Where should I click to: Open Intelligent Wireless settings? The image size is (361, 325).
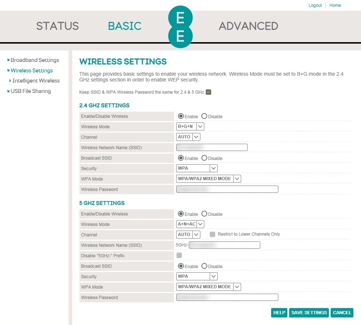[x=36, y=80]
